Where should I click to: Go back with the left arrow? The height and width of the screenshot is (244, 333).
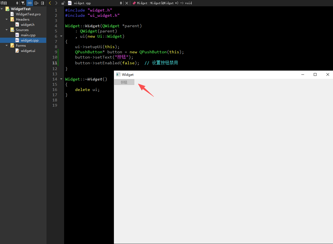click(x=50, y=3)
